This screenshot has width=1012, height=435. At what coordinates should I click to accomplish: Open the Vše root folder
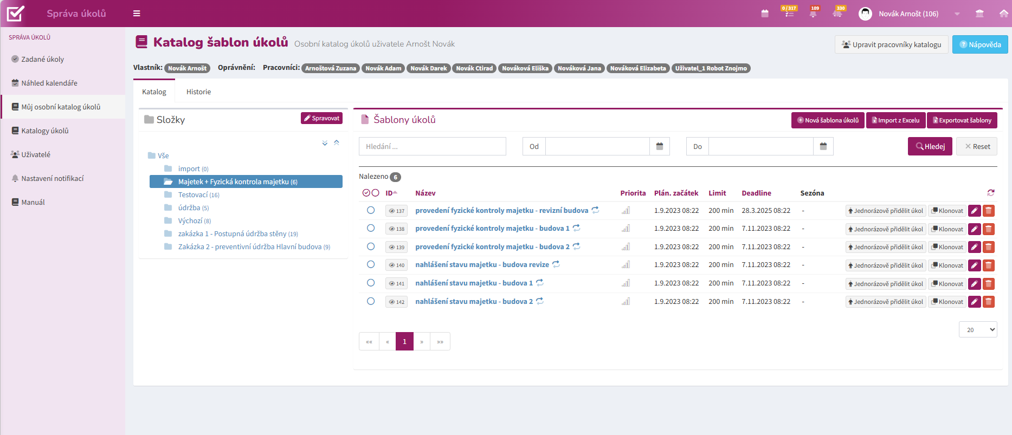click(x=163, y=155)
